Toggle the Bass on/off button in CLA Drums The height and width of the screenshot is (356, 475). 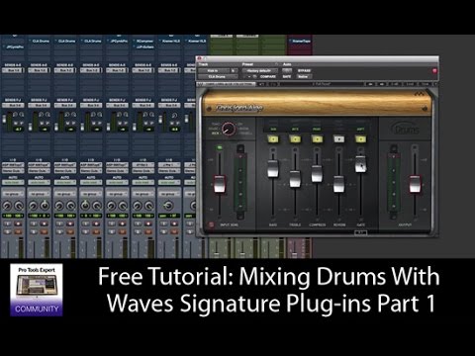click(x=273, y=139)
